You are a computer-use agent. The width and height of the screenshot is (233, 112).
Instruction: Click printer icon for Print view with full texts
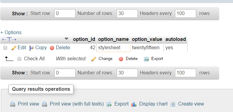tap(45, 104)
